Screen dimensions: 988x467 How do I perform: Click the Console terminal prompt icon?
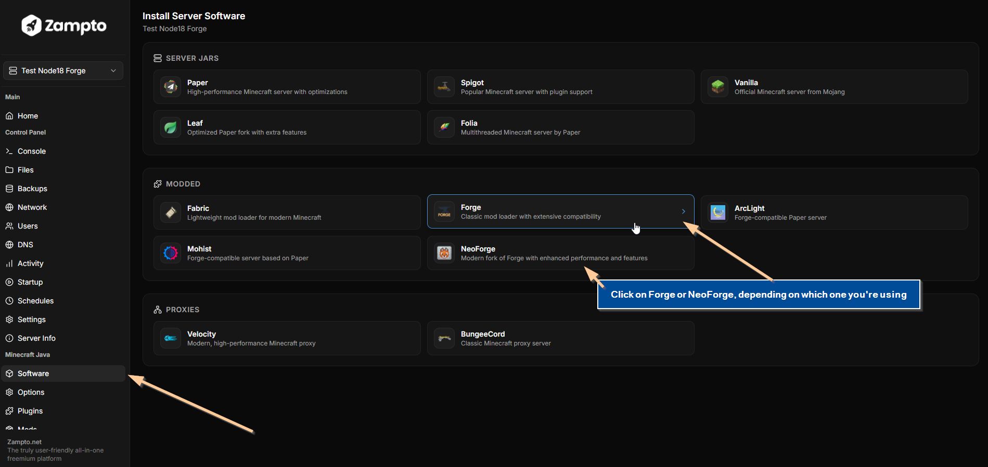pos(9,151)
